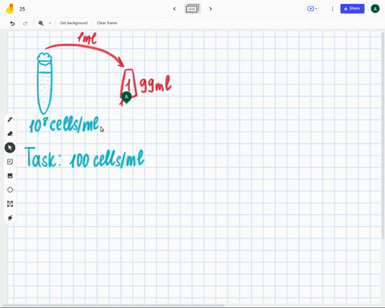Open the present/cast dropdown
The image size is (385, 308).
tap(312, 9)
